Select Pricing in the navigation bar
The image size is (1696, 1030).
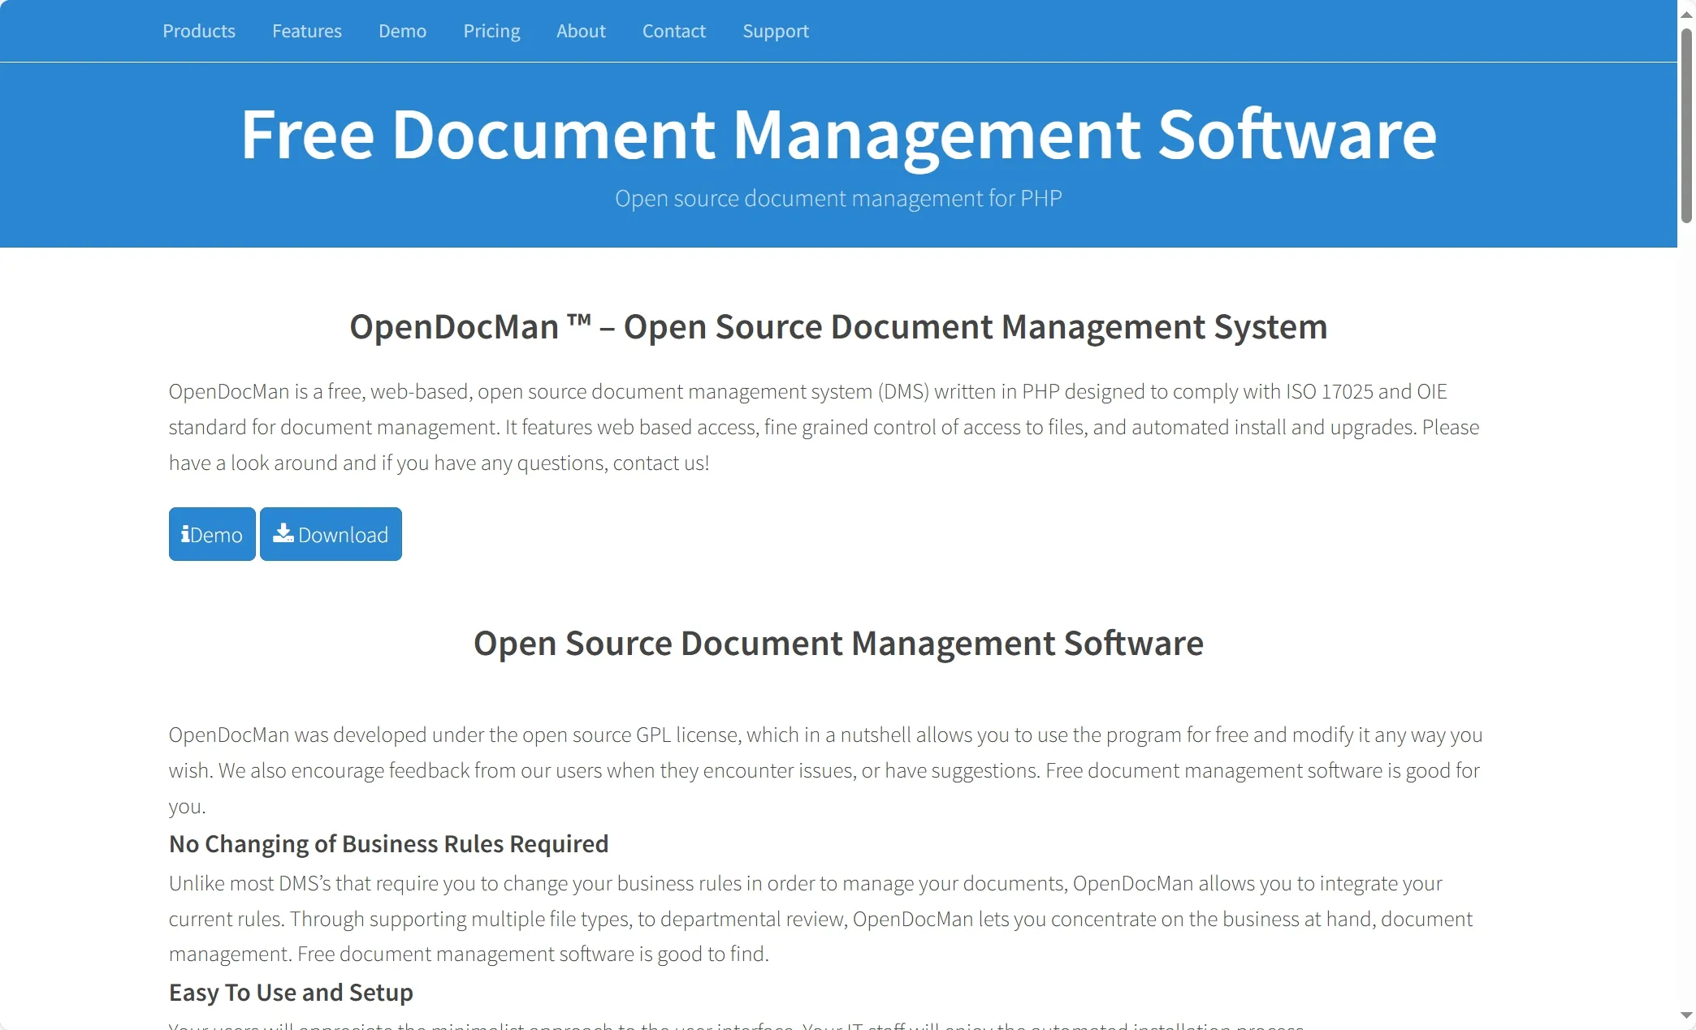[491, 31]
